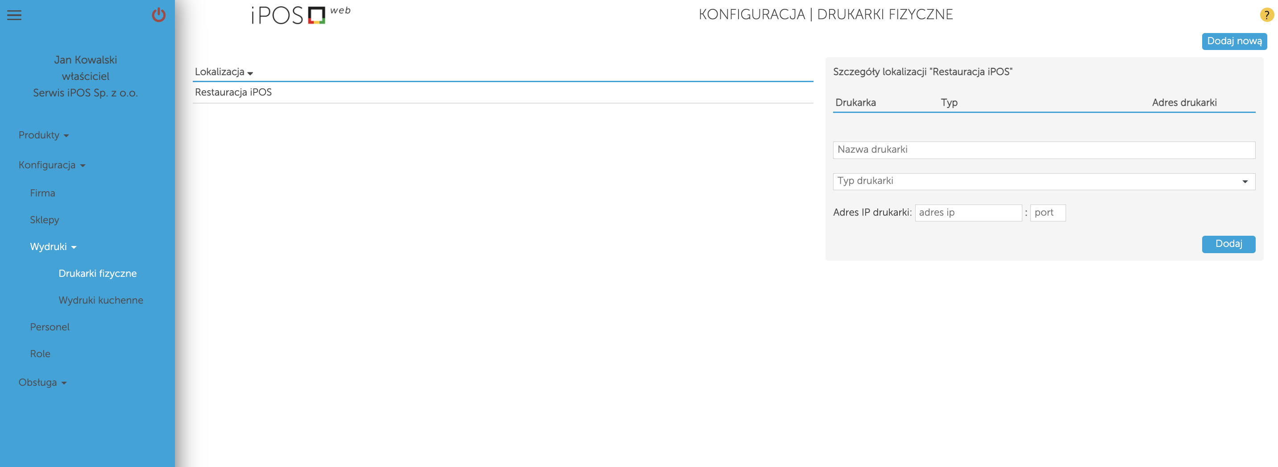Open the yellow help question mark icon
The width and height of the screenshot is (1278, 467).
point(1266,15)
